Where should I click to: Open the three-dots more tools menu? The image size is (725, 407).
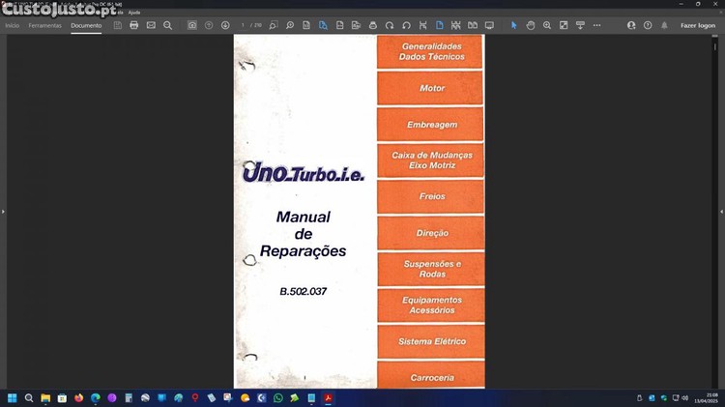596,25
